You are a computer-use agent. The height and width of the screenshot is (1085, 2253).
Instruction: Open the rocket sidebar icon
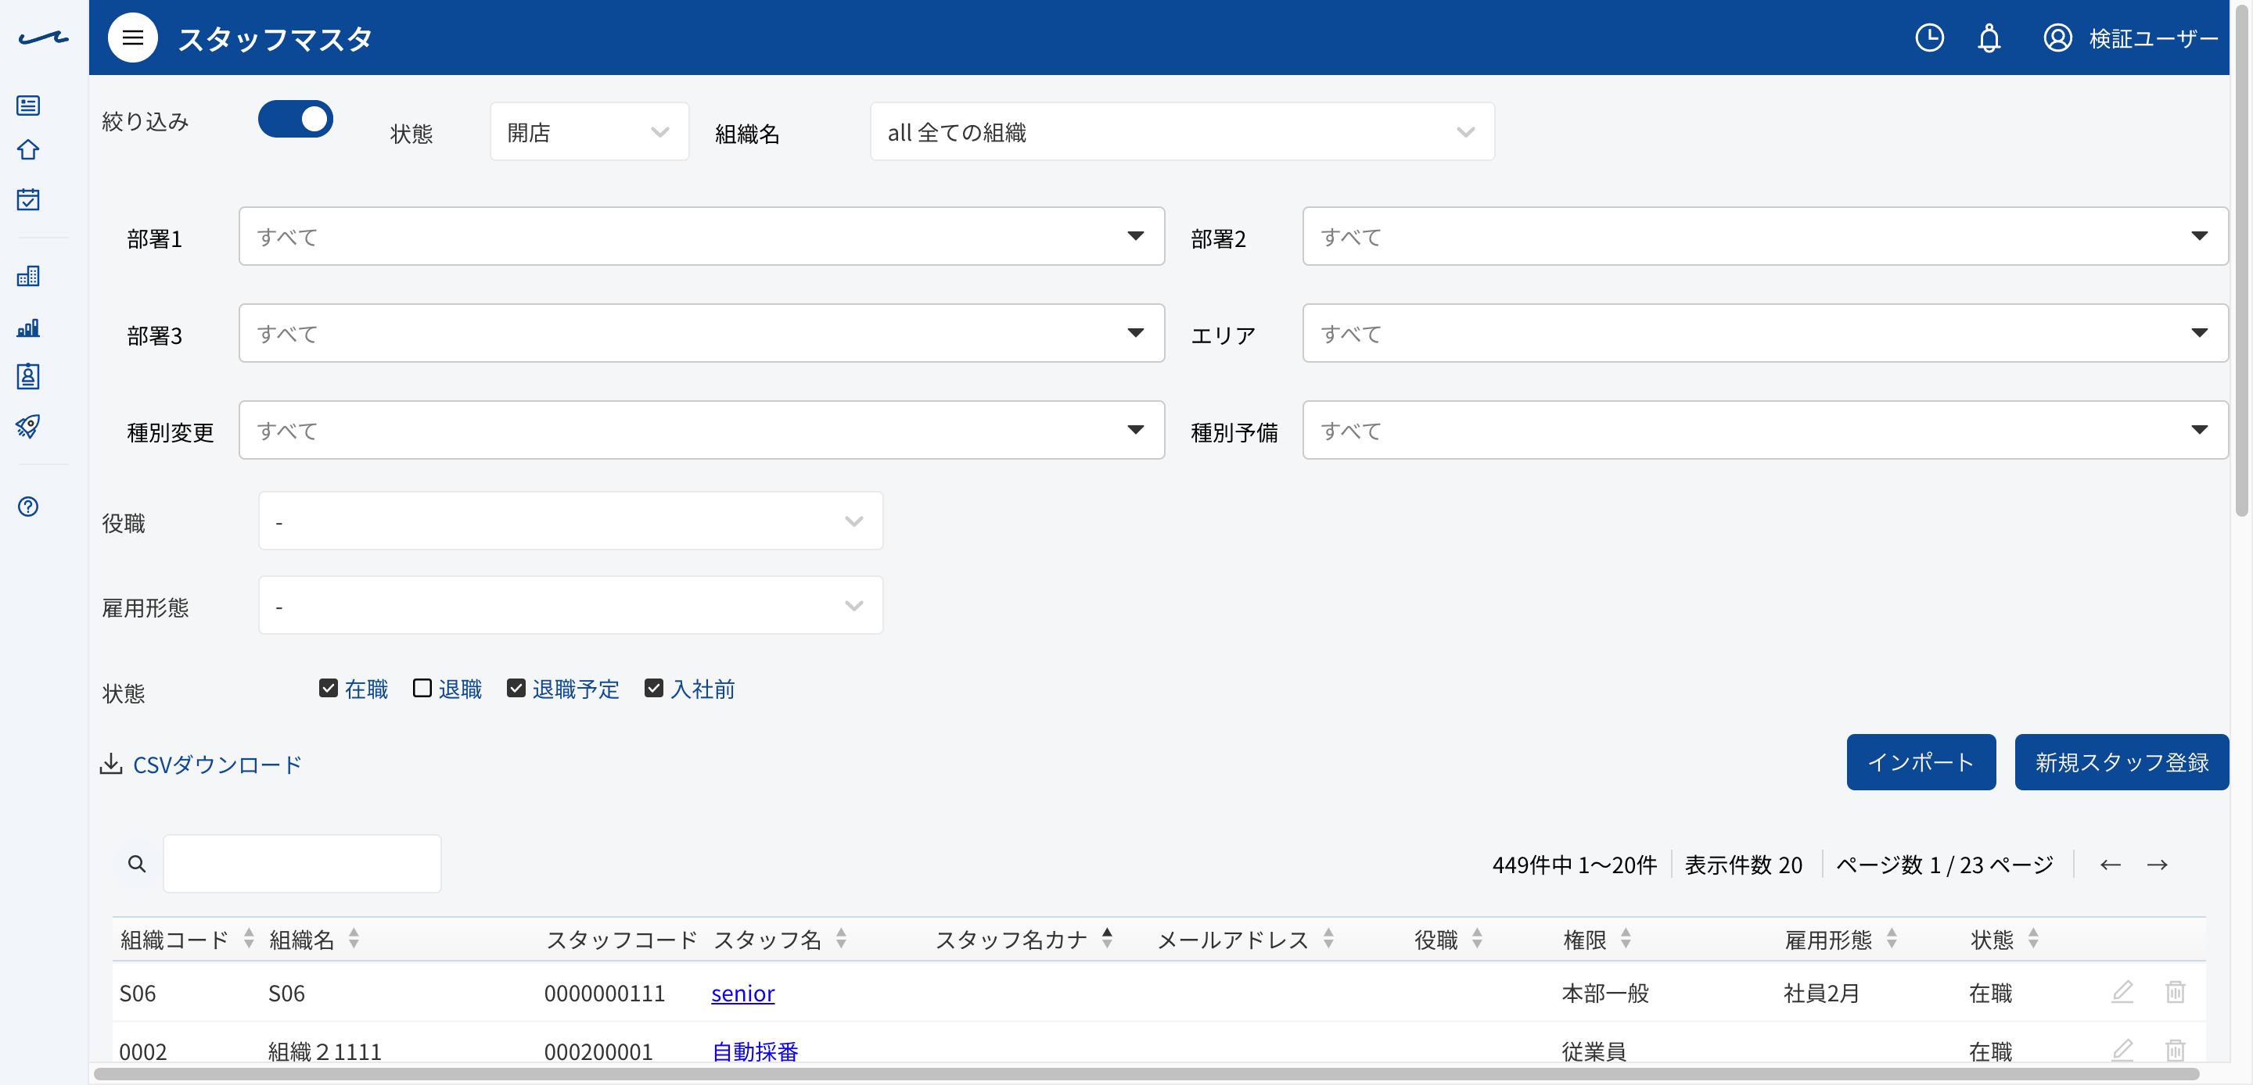pyautogui.click(x=28, y=426)
